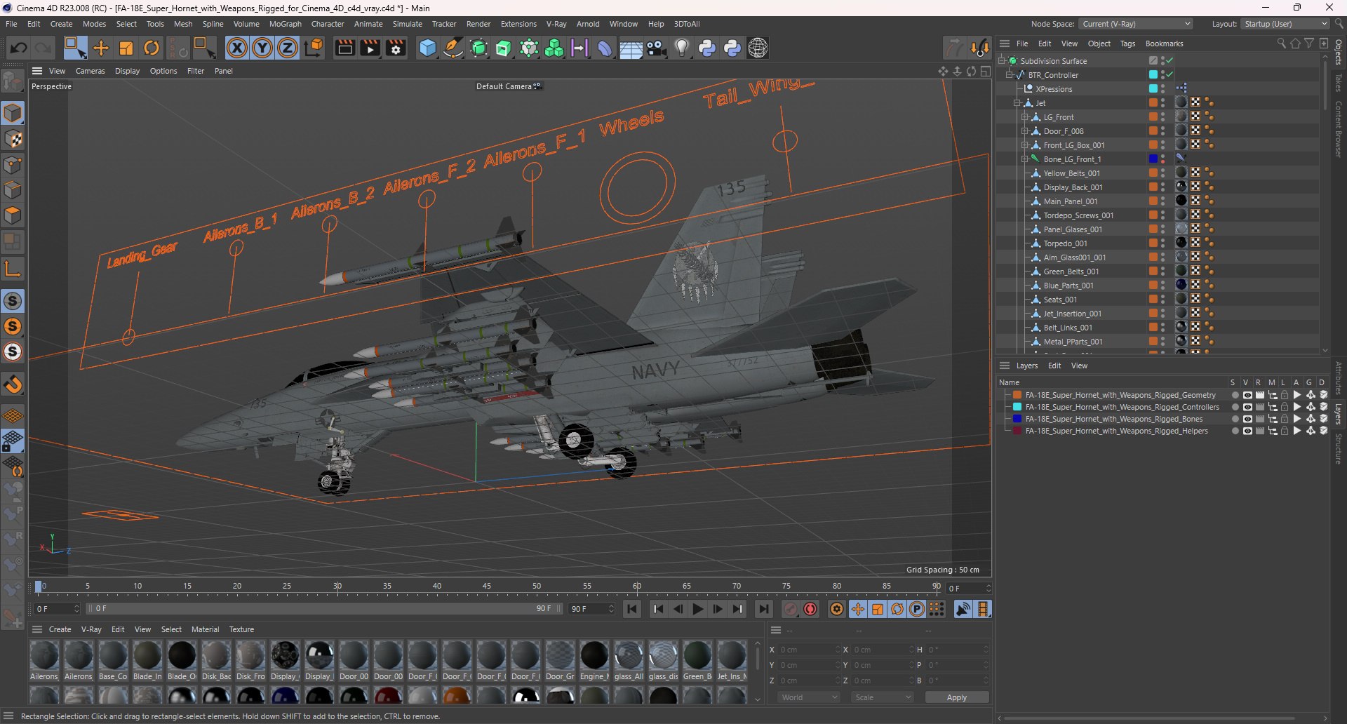The image size is (1347, 724).
Task: Open the MoGraph menu
Action: point(286,24)
